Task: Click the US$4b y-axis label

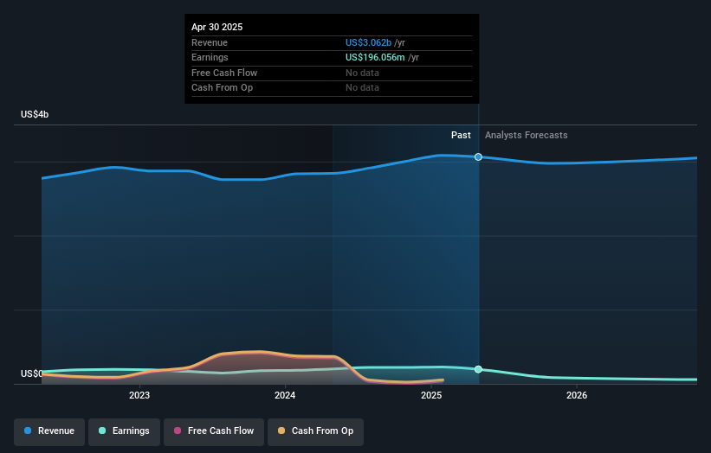Action: (35, 114)
